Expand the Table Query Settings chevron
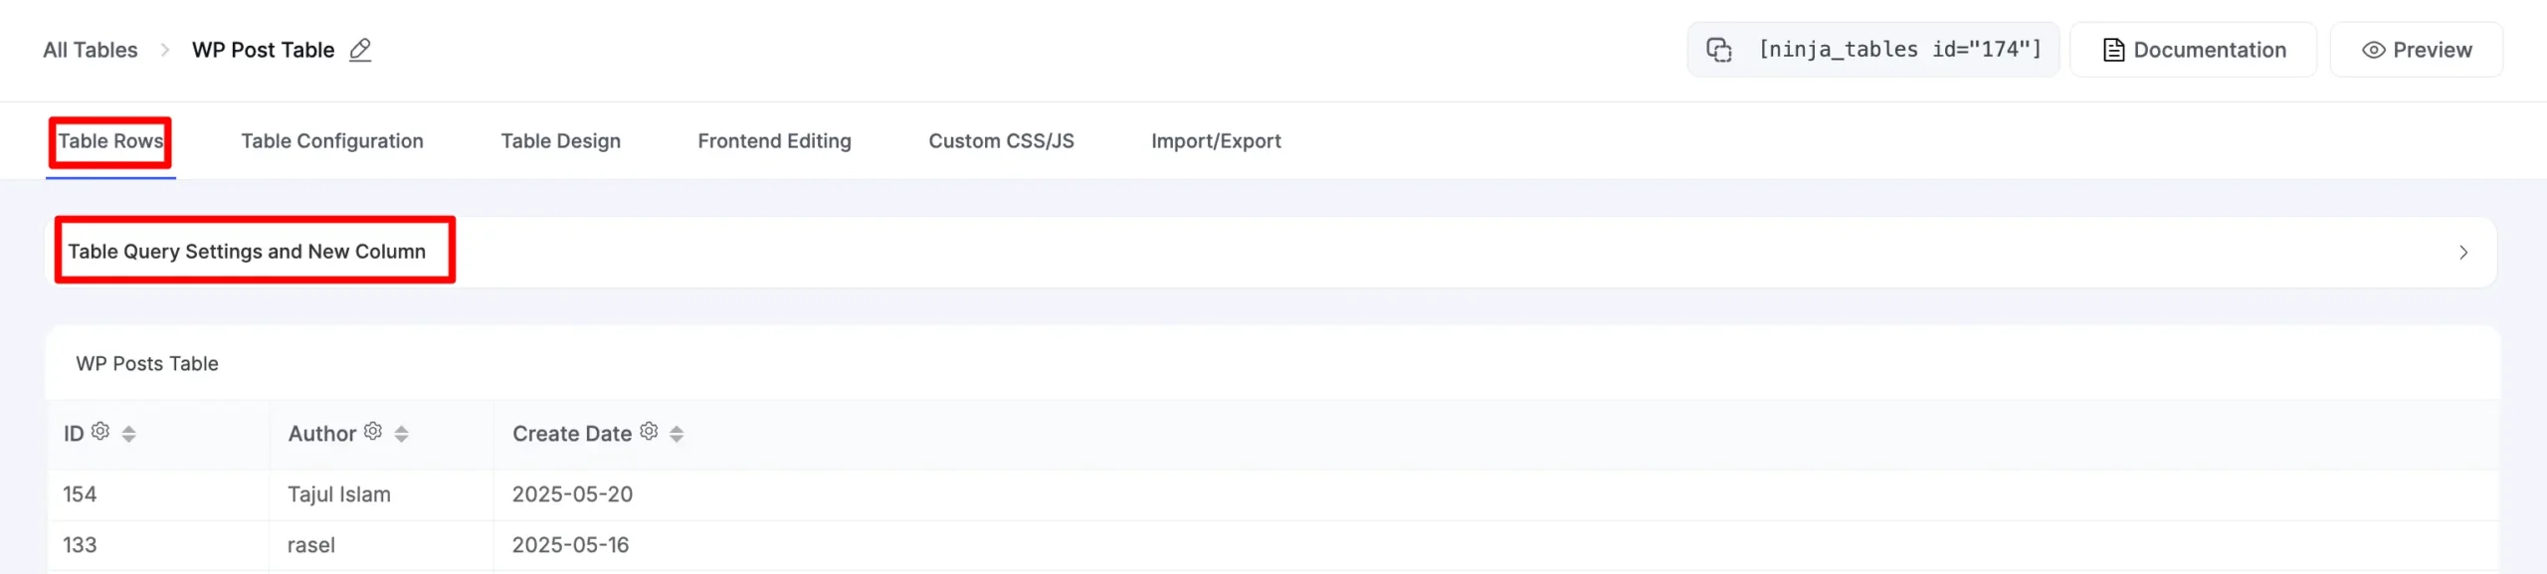The width and height of the screenshot is (2547, 574). 2463,253
